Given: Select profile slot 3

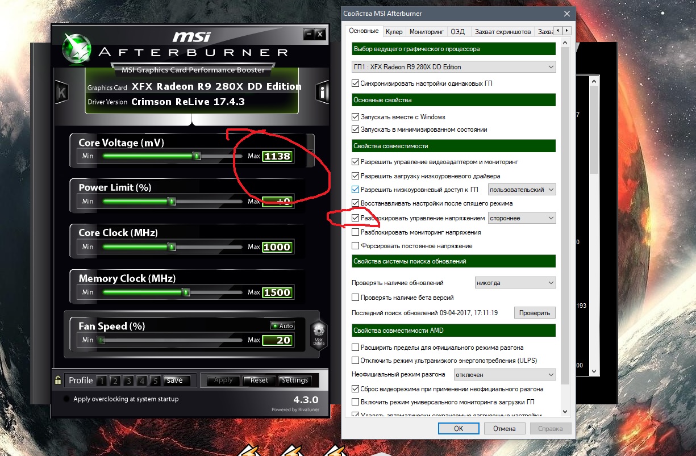Looking at the screenshot, I should (x=128, y=380).
